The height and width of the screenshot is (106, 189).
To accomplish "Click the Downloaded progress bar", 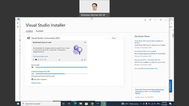I will (x=61, y=67).
